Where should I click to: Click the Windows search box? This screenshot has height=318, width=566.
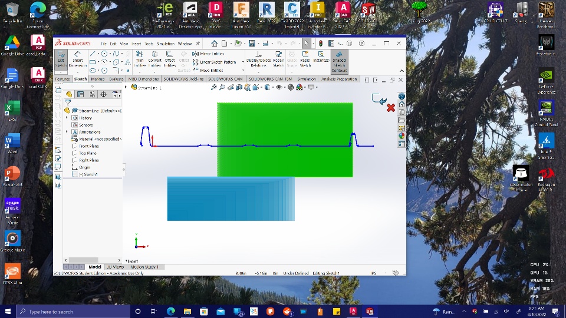click(x=74, y=312)
